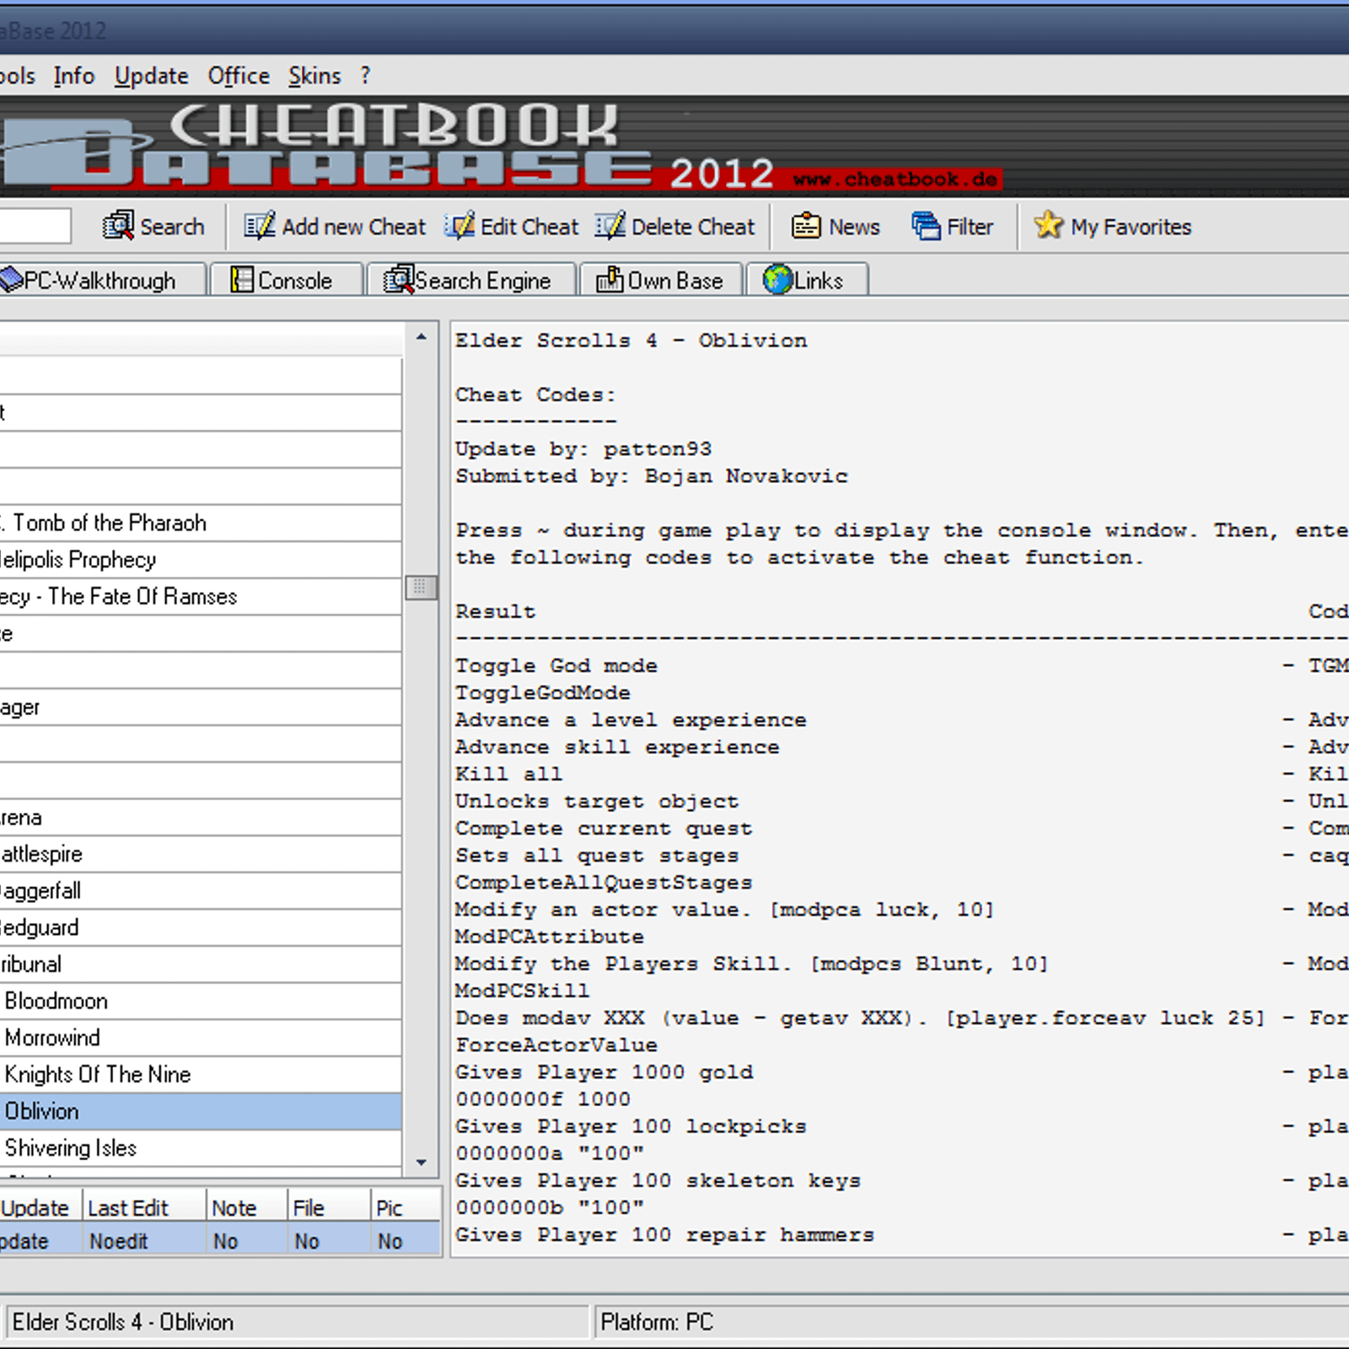Screen dimensions: 1349x1349
Task: Click the Own Base tab icon
Action: click(609, 280)
